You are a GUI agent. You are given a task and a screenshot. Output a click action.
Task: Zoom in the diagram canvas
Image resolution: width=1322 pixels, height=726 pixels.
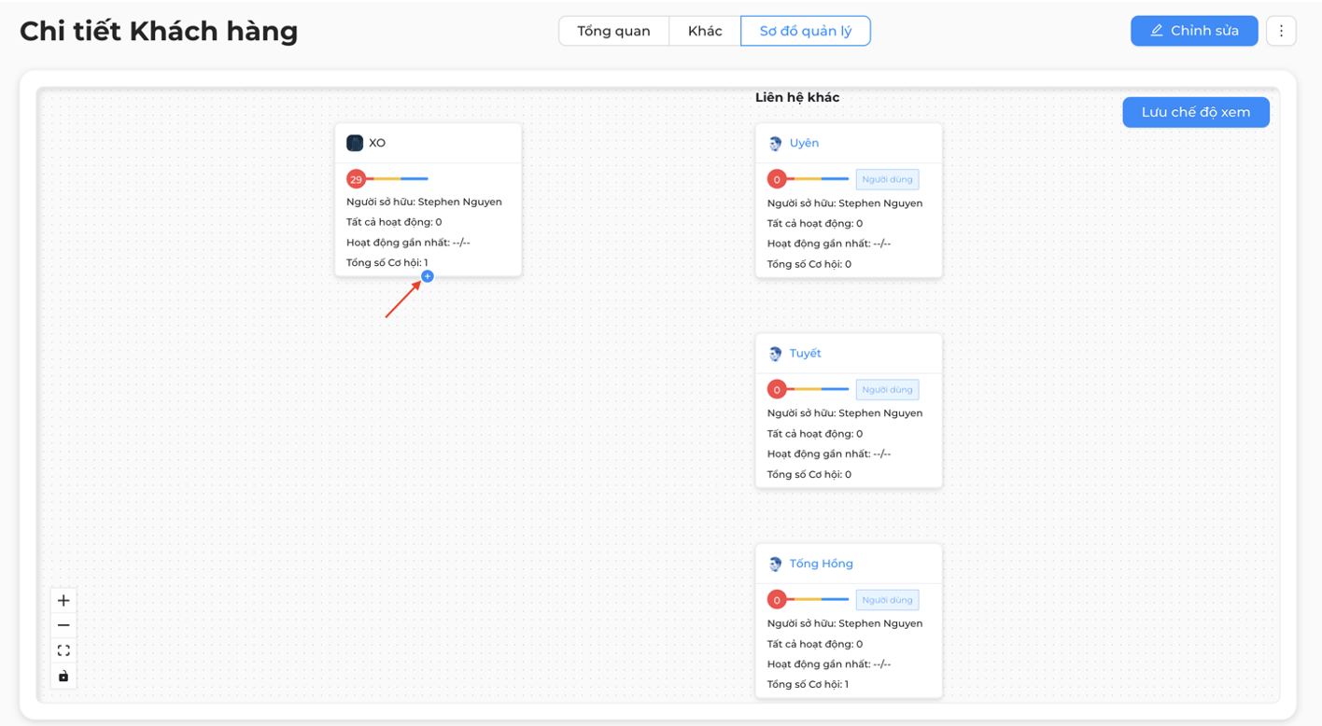click(63, 600)
